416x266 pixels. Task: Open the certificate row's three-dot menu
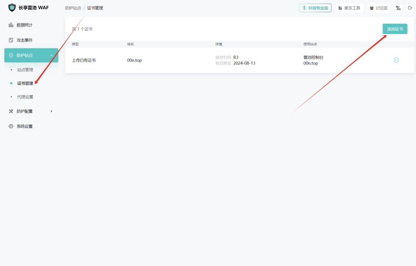[x=396, y=60]
